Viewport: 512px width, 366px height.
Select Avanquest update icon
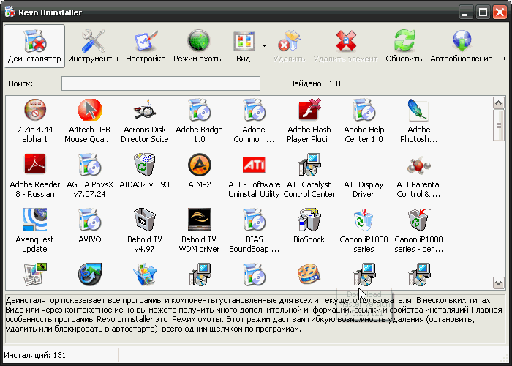click(x=35, y=220)
